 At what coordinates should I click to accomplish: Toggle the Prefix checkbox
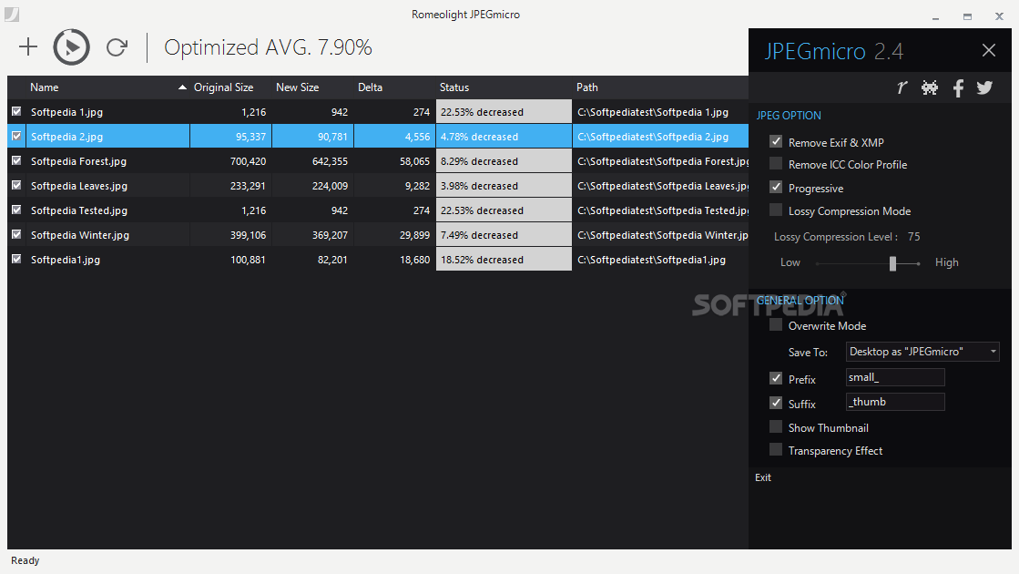pos(776,378)
